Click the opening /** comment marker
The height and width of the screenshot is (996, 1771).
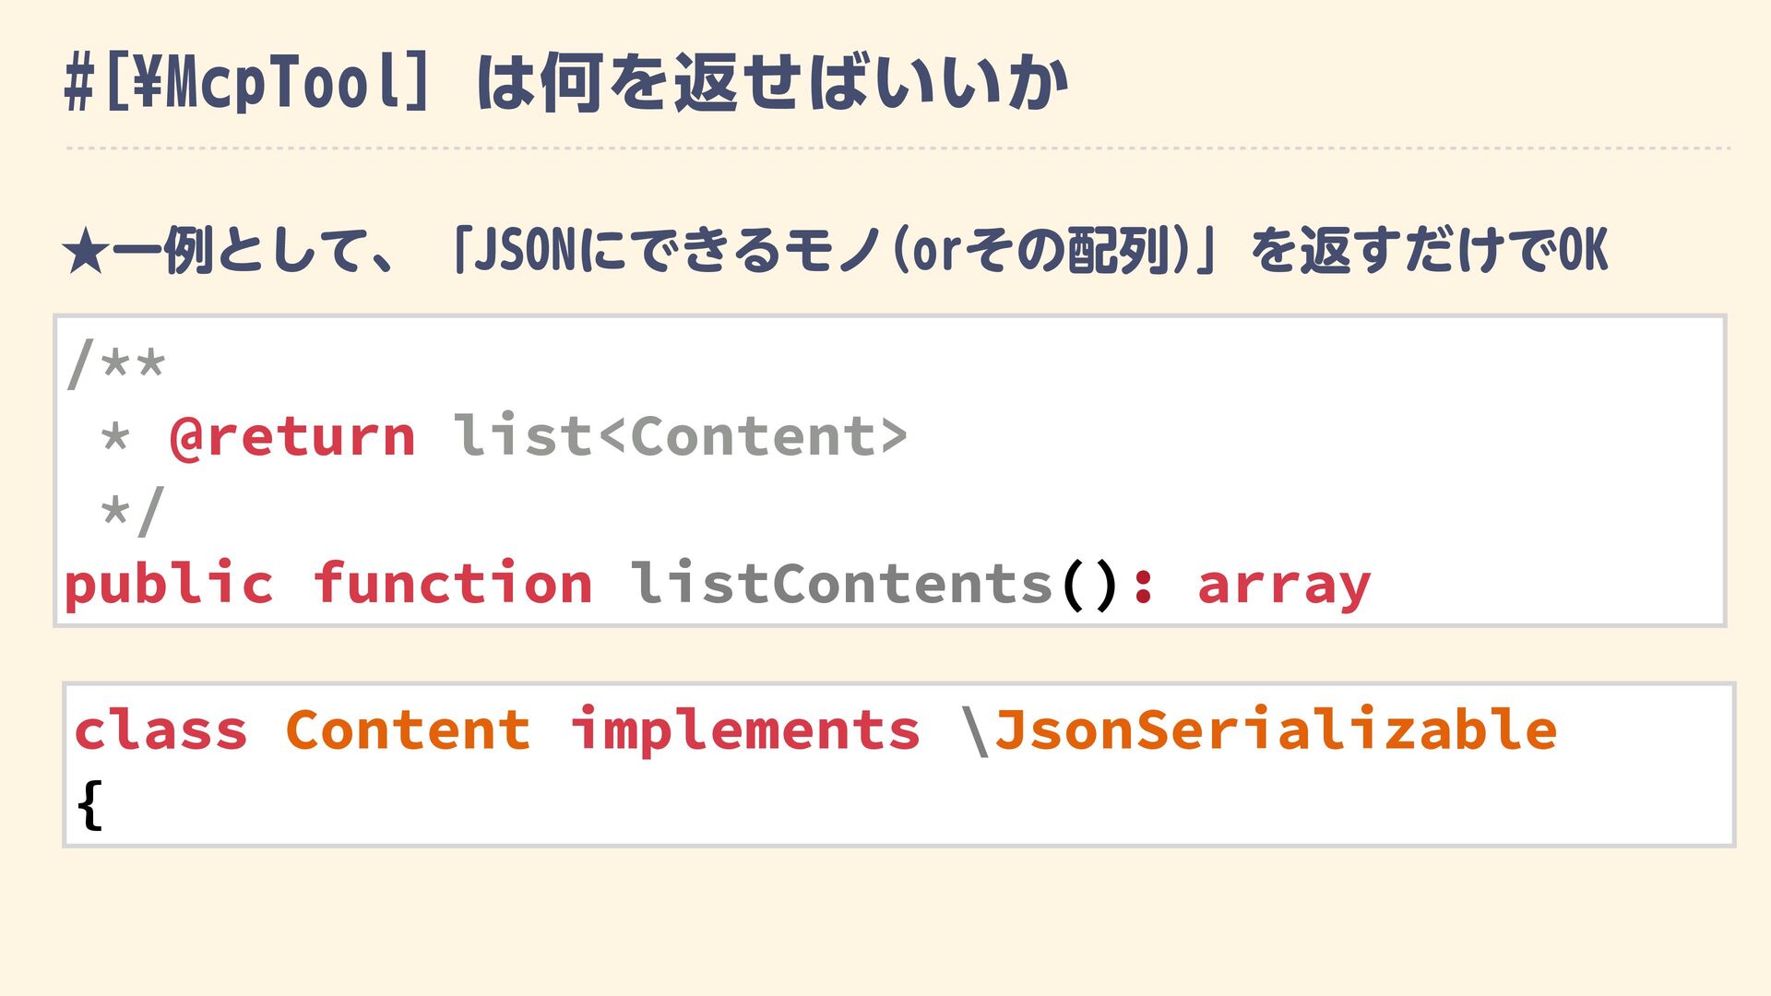116,362
